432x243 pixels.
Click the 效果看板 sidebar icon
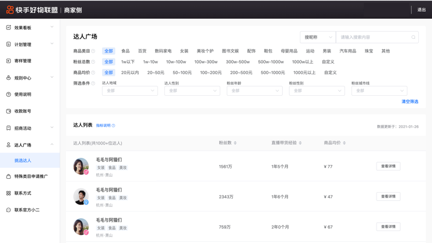(x=8, y=27)
